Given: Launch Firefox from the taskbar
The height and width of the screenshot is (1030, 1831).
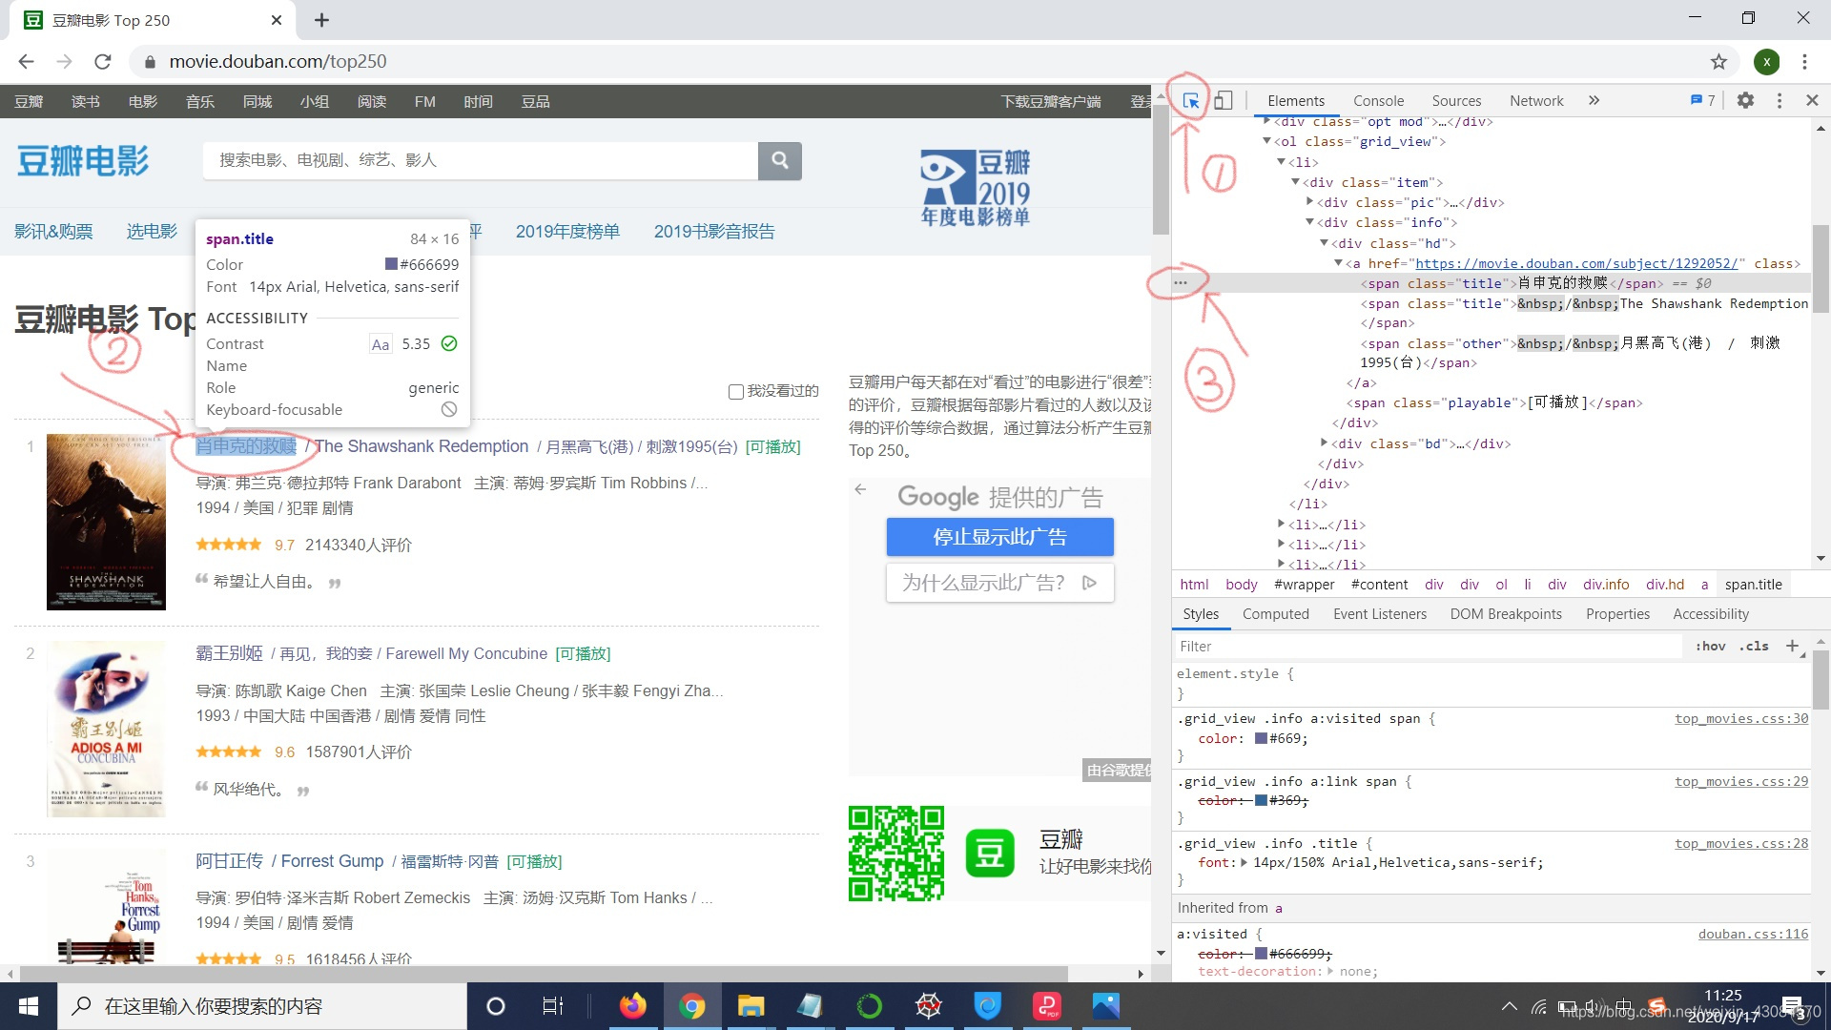Looking at the screenshot, I should 632,1006.
